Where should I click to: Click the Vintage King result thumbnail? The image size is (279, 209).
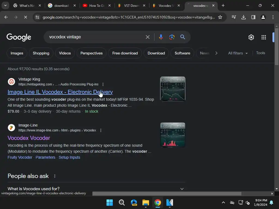tap(172, 89)
